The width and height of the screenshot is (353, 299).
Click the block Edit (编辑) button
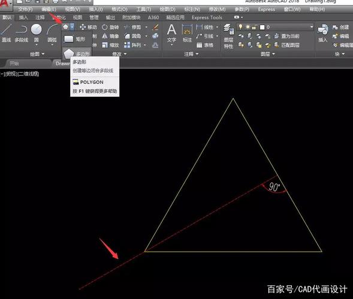pyautogui.click(x=340, y=36)
